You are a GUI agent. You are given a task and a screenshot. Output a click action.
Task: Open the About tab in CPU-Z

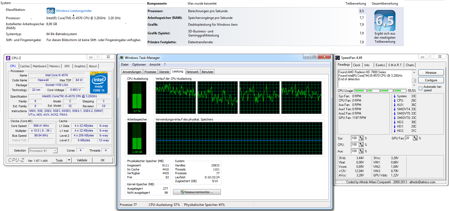point(93,66)
